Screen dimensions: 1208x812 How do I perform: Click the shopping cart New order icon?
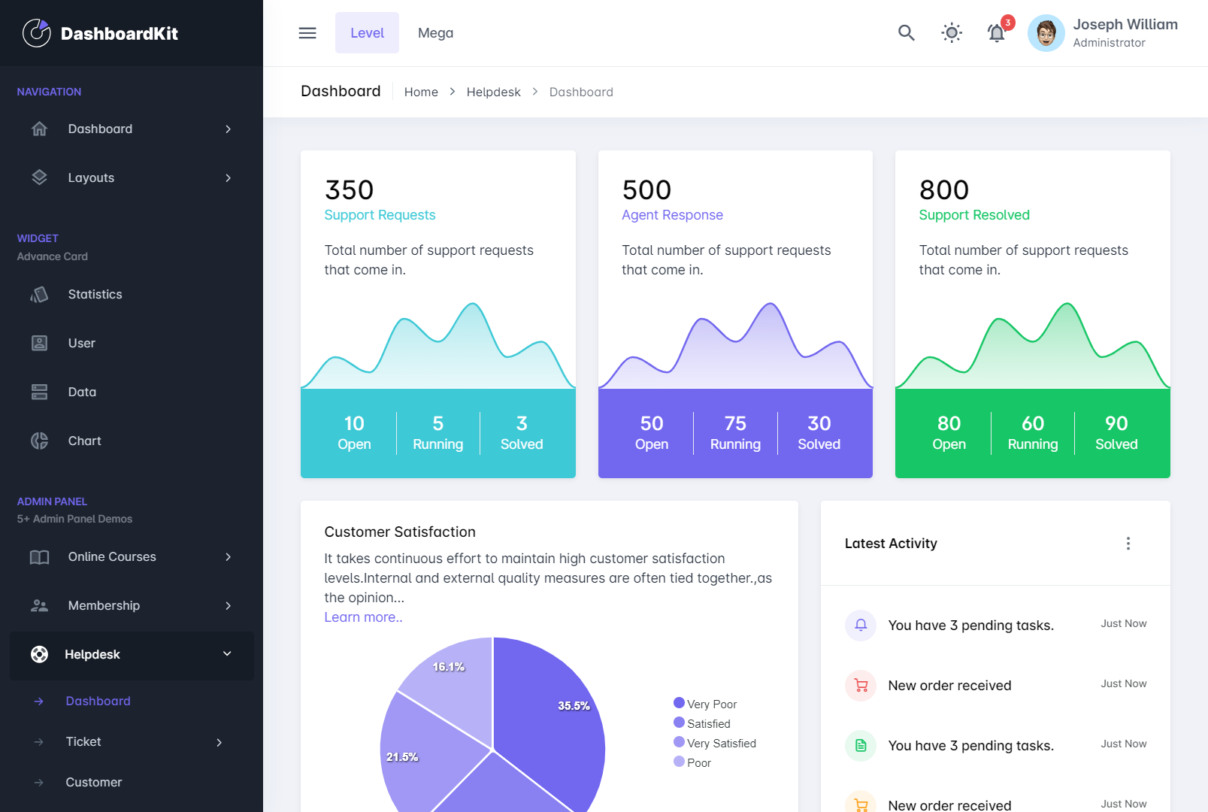(x=861, y=686)
